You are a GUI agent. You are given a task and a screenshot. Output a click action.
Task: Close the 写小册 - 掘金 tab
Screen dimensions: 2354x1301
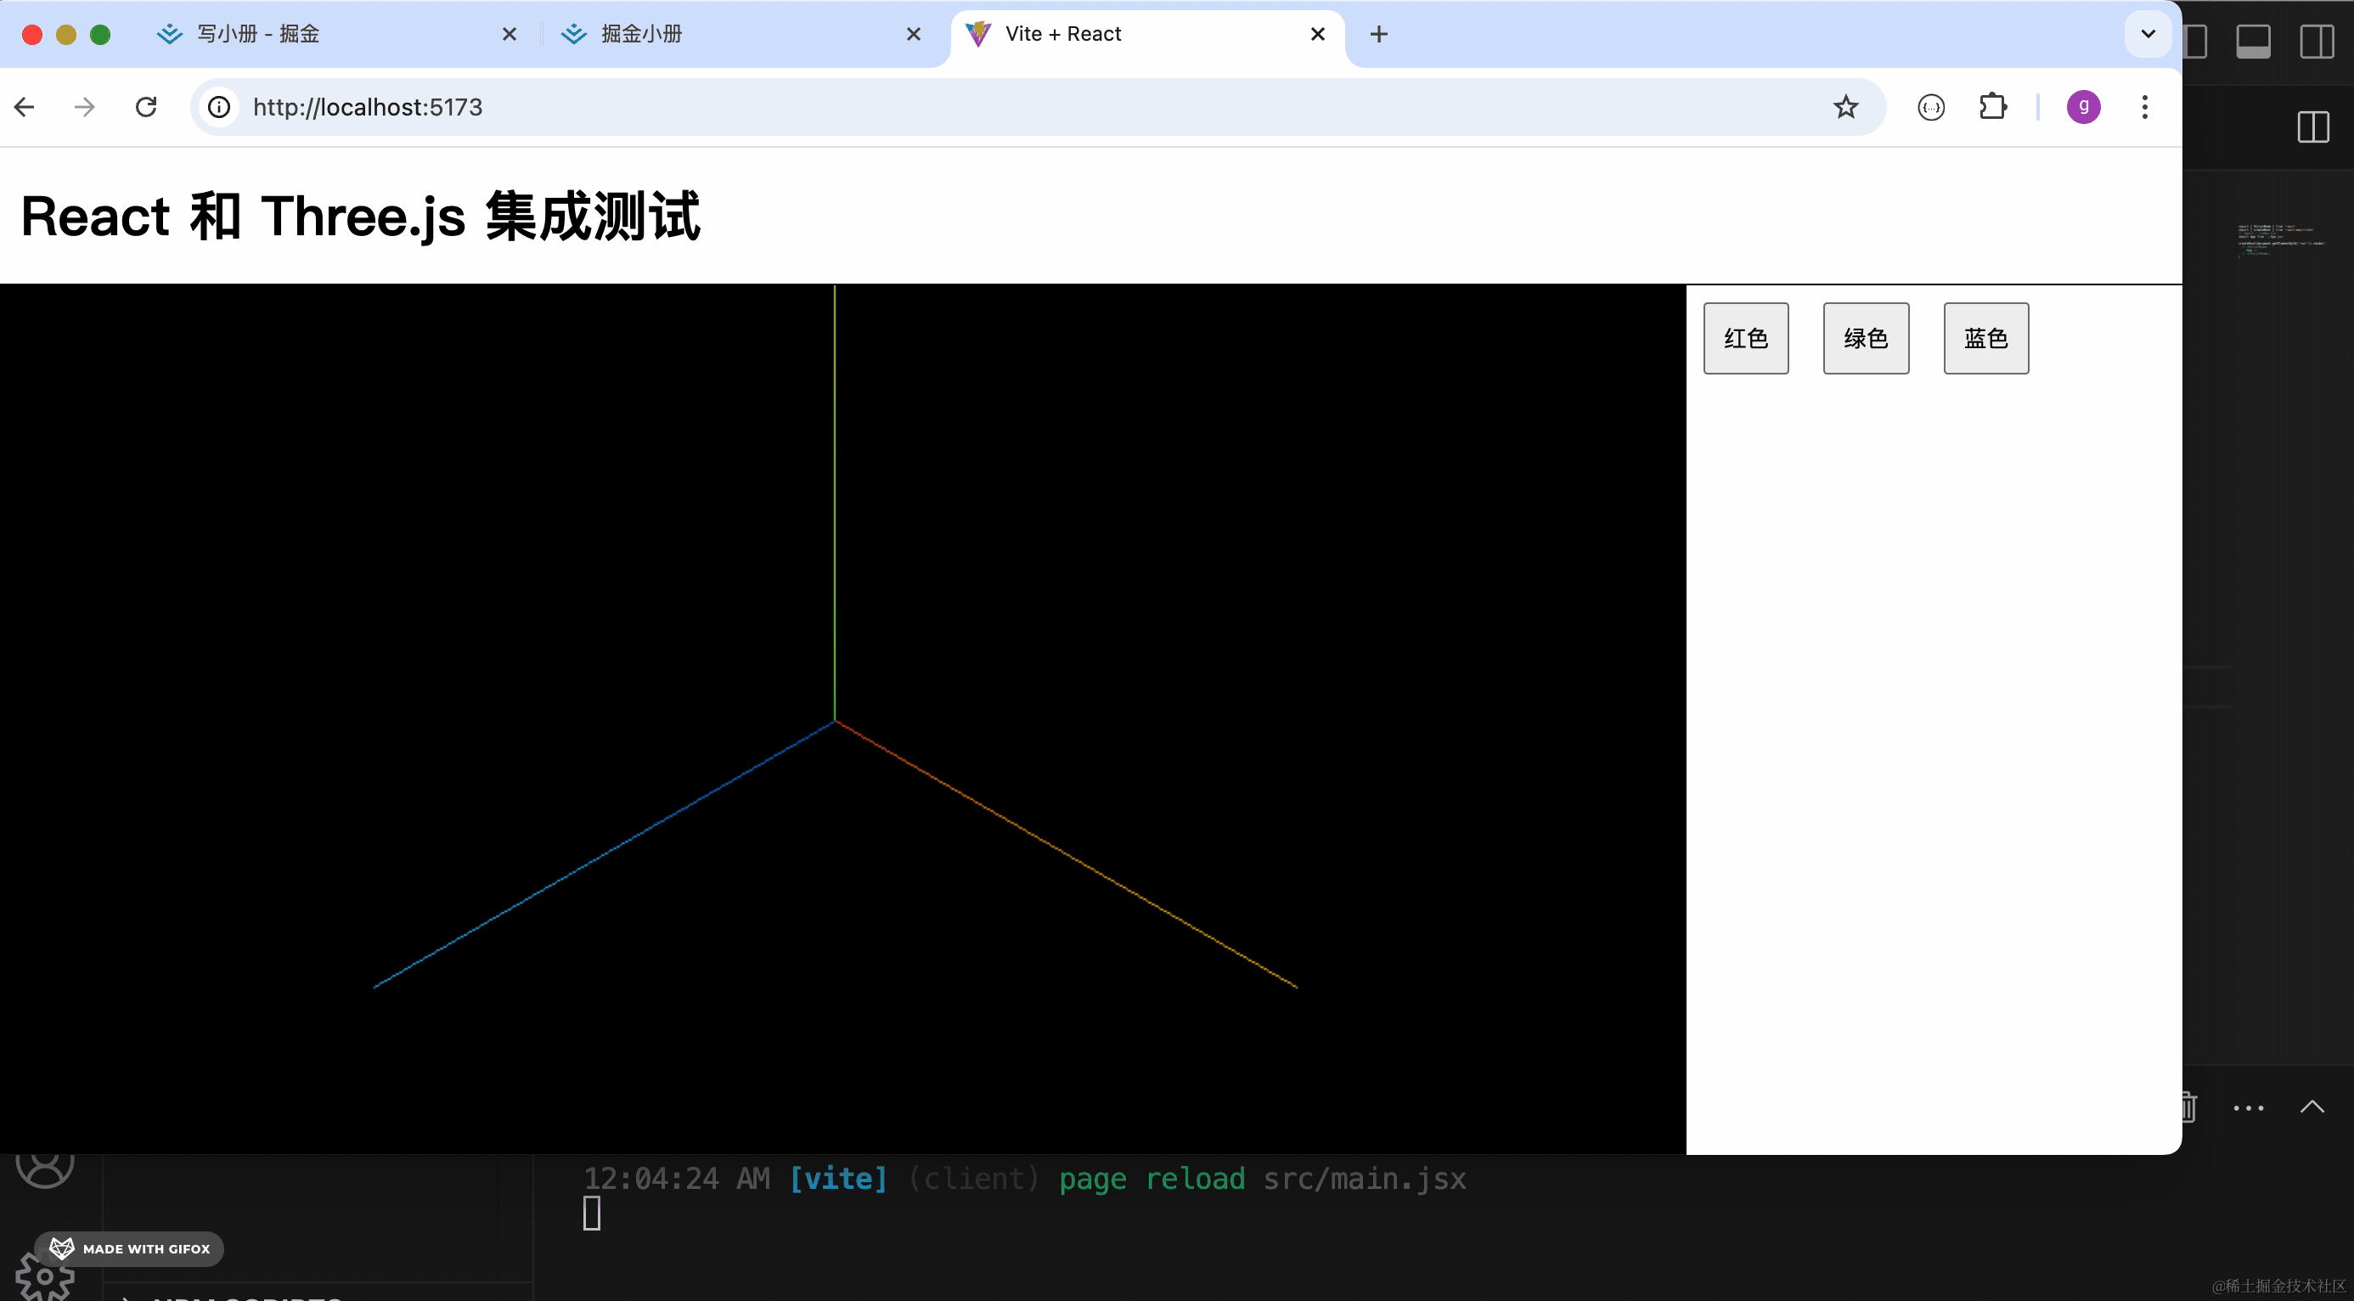point(510,34)
